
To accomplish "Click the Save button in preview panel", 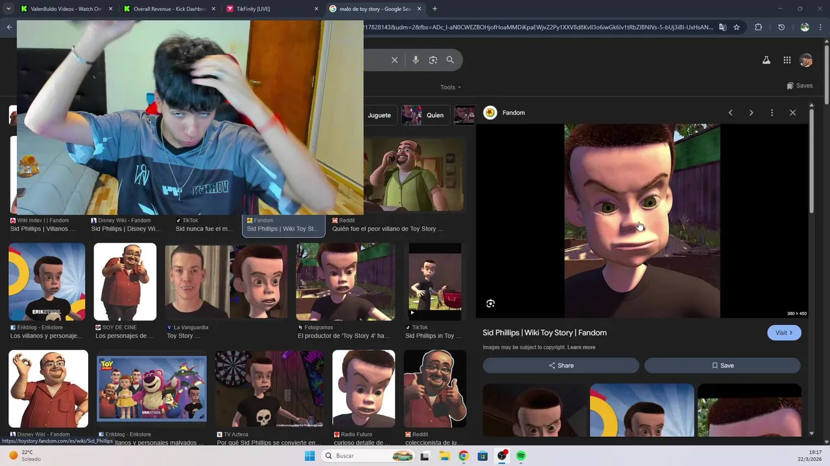I will (x=722, y=366).
